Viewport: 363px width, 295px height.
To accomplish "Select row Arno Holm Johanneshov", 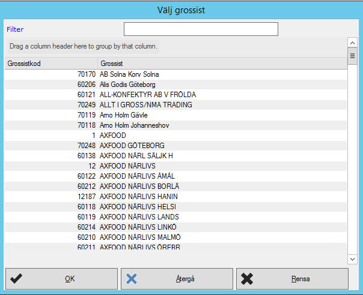I will 175,125.
